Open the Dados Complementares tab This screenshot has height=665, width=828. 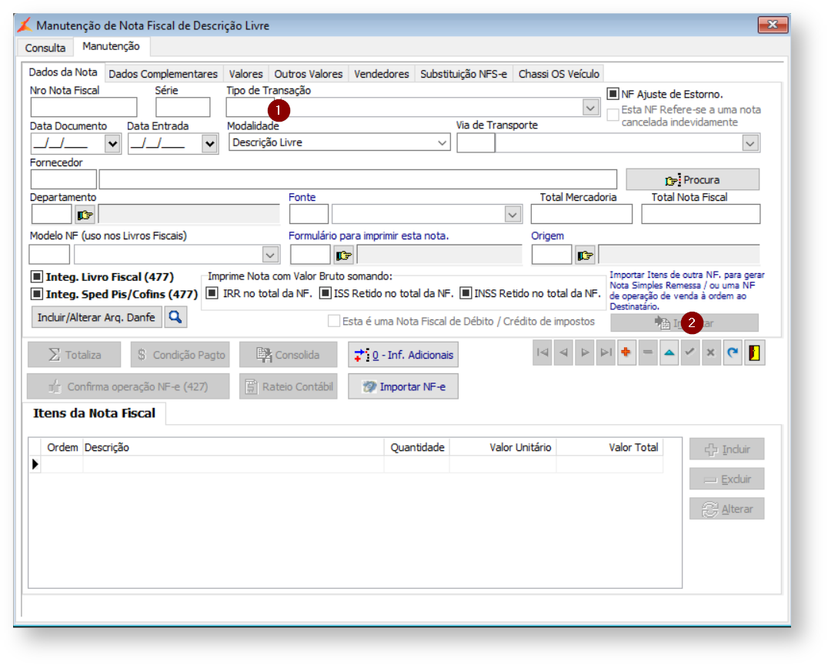pyautogui.click(x=163, y=74)
